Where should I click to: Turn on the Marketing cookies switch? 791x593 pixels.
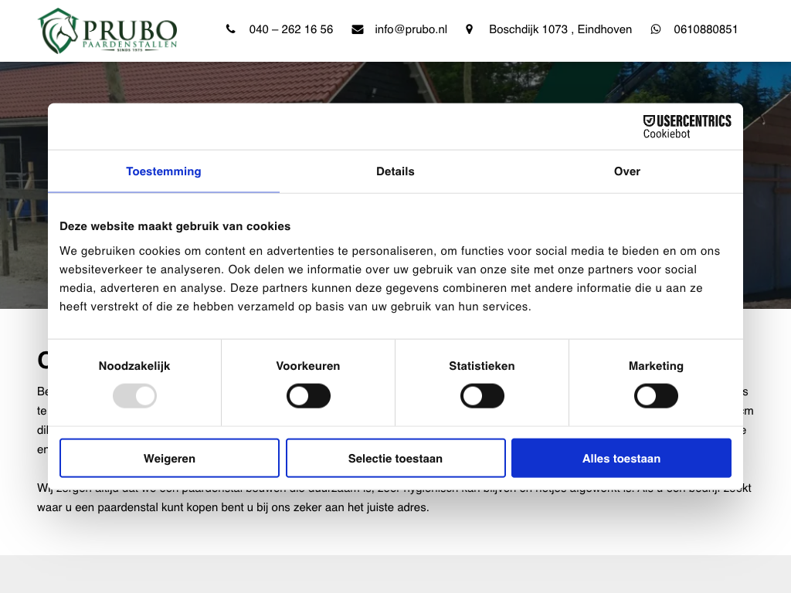pyautogui.click(x=656, y=396)
